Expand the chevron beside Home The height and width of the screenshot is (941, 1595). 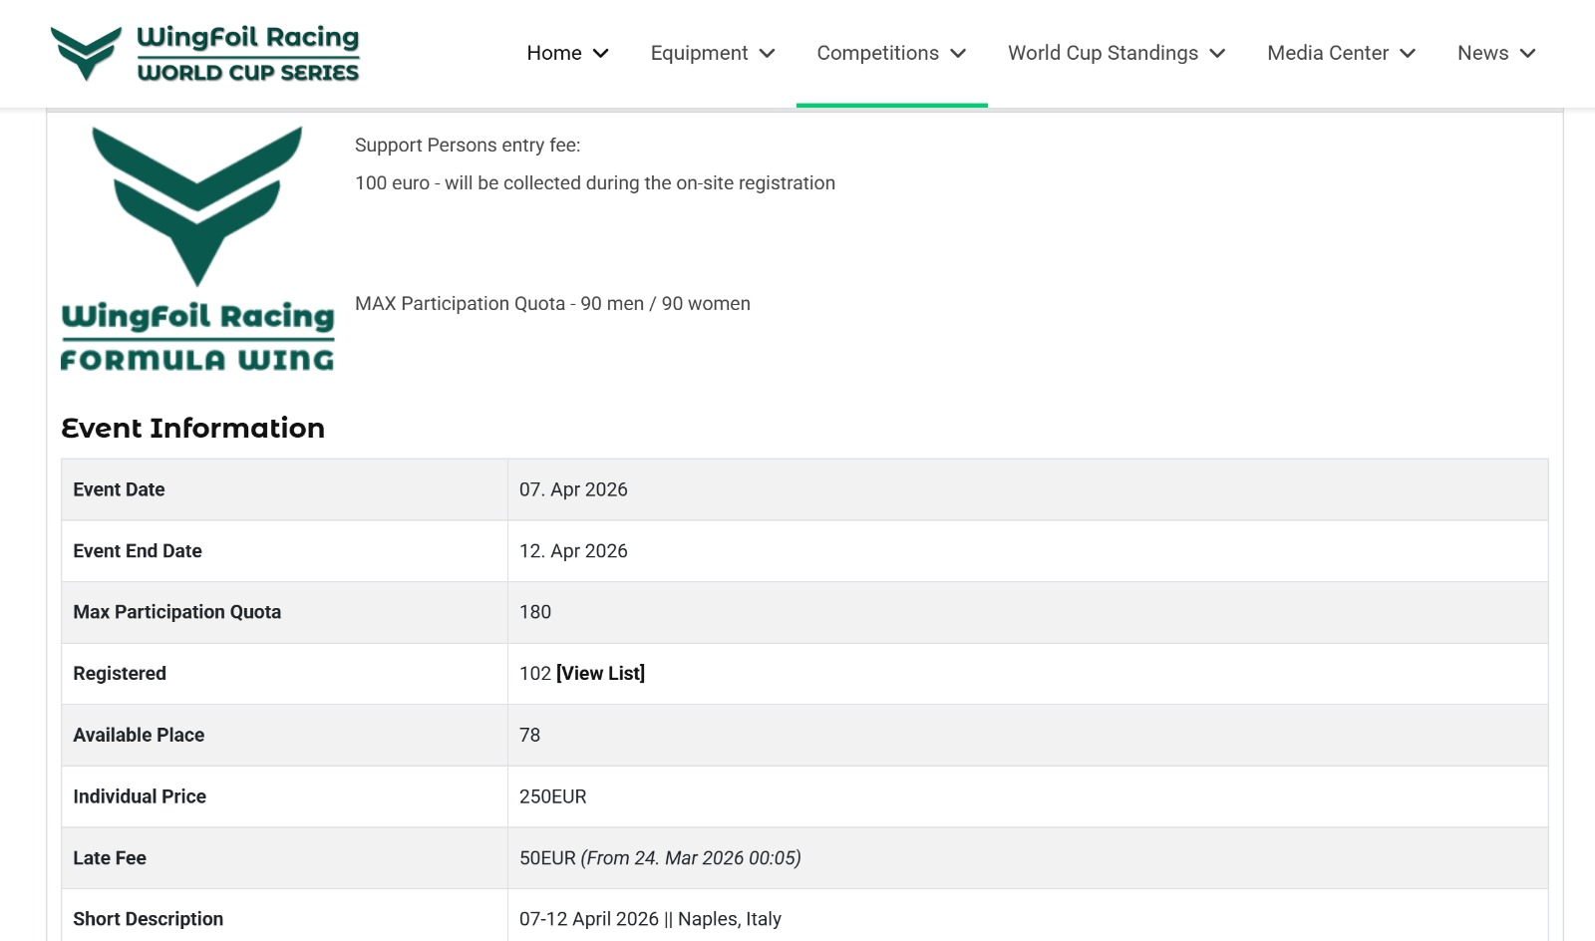pyautogui.click(x=601, y=54)
